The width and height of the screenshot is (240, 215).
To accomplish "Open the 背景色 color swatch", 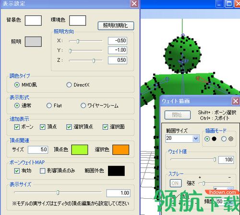I will pos(33,21).
